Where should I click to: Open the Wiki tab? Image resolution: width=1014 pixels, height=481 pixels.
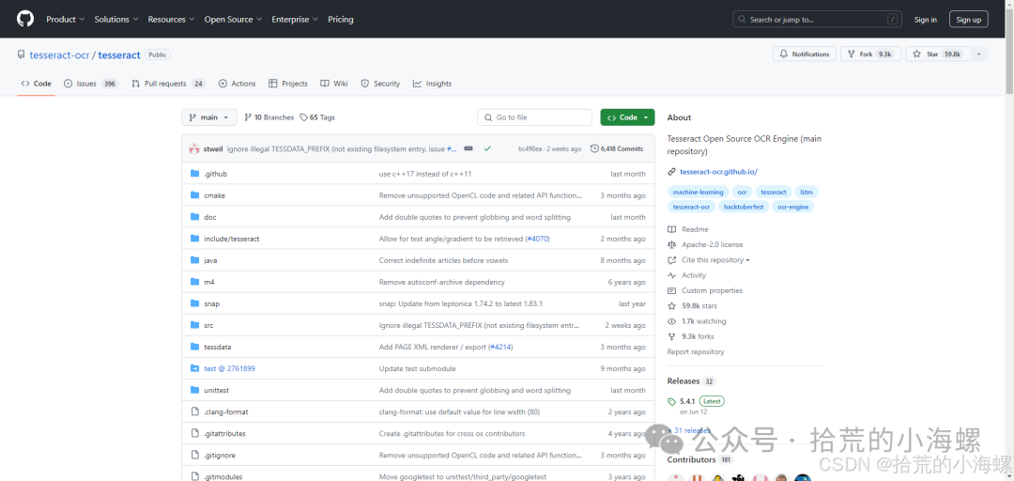pos(334,84)
